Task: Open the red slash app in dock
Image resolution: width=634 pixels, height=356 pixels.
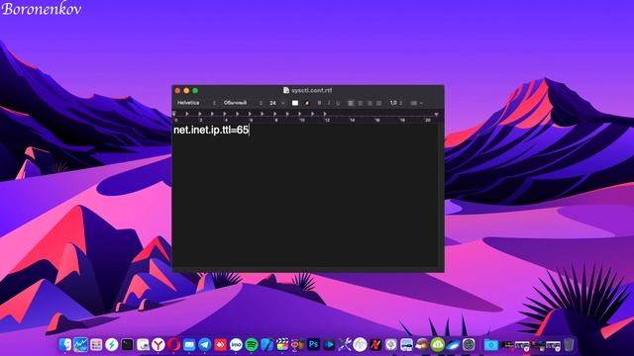Action: 375,345
